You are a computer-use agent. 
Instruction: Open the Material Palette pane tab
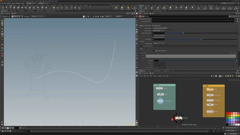pyautogui.click(x=157, y=71)
